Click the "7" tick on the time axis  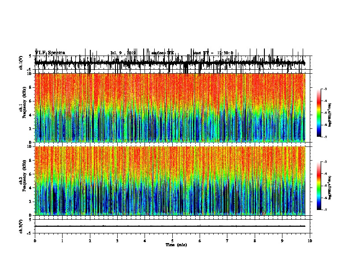(x=227, y=241)
